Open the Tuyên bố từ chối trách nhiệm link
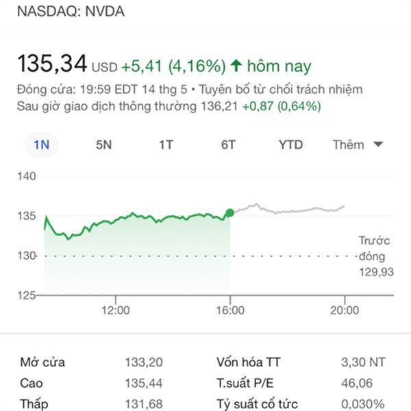The height and width of the screenshot is (411, 411). tap(281, 89)
